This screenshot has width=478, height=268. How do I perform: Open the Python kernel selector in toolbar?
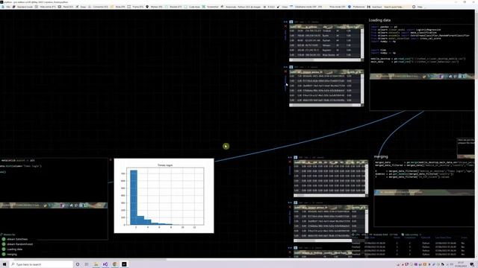(241, 7)
